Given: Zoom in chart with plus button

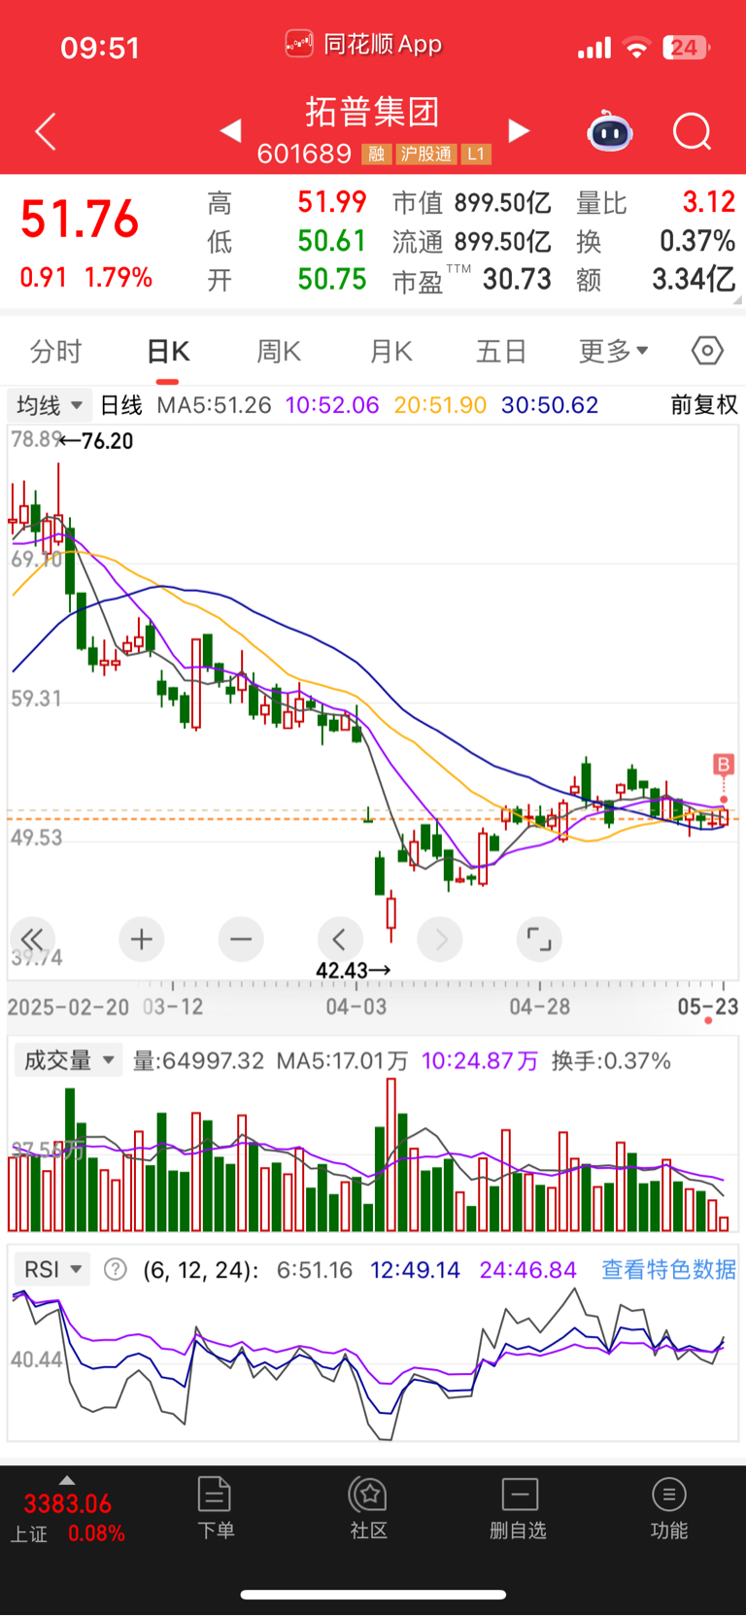Looking at the screenshot, I should pos(142,939).
